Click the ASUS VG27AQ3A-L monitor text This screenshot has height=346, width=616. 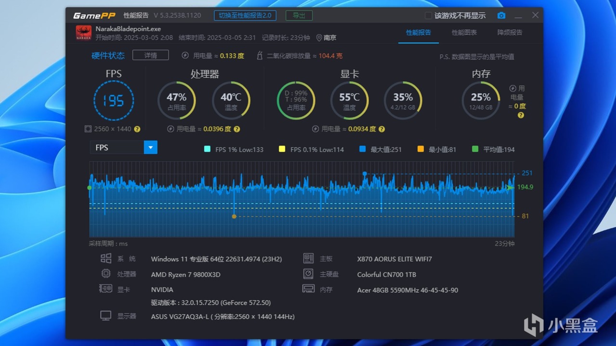(x=223, y=317)
